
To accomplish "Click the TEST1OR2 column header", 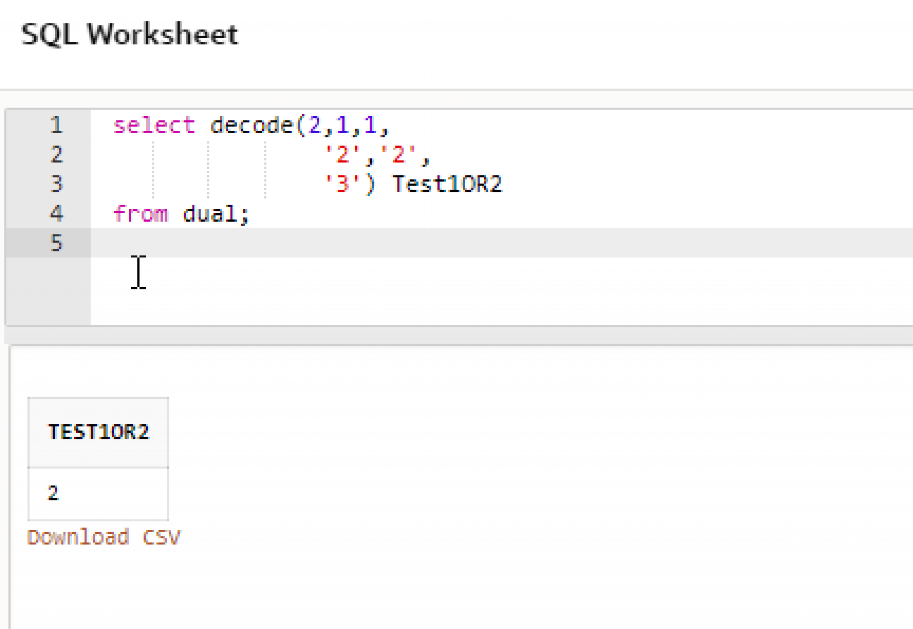I will [x=98, y=432].
